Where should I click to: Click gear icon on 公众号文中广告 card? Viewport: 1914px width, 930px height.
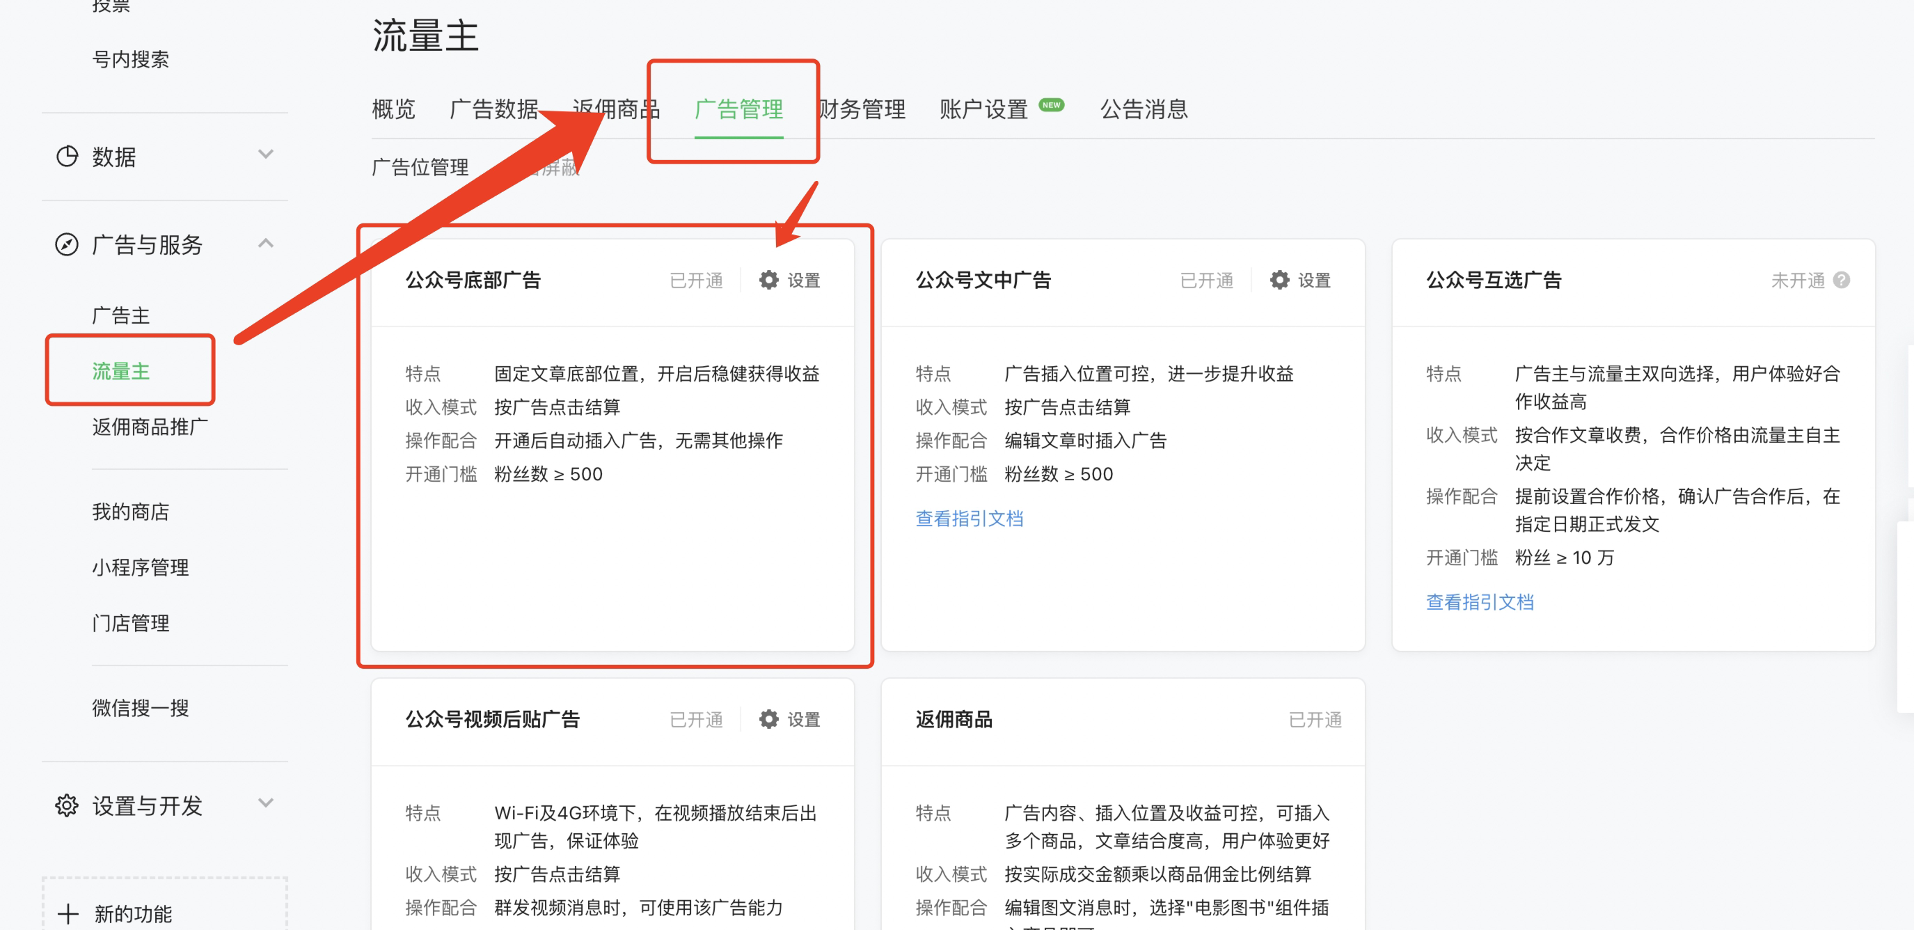[1279, 281]
